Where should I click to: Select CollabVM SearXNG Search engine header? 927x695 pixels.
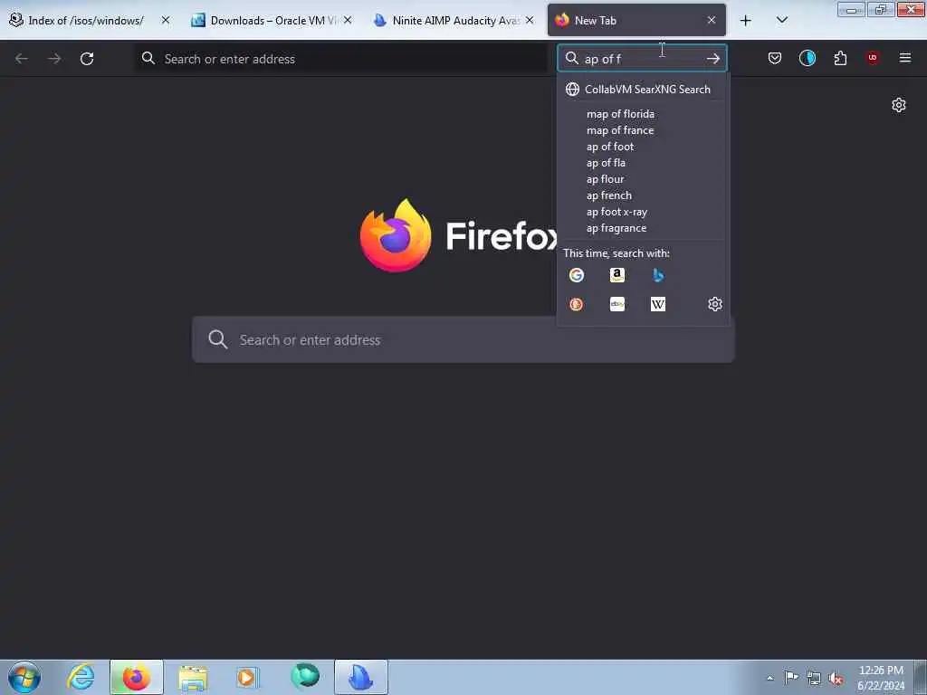click(644, 90)
